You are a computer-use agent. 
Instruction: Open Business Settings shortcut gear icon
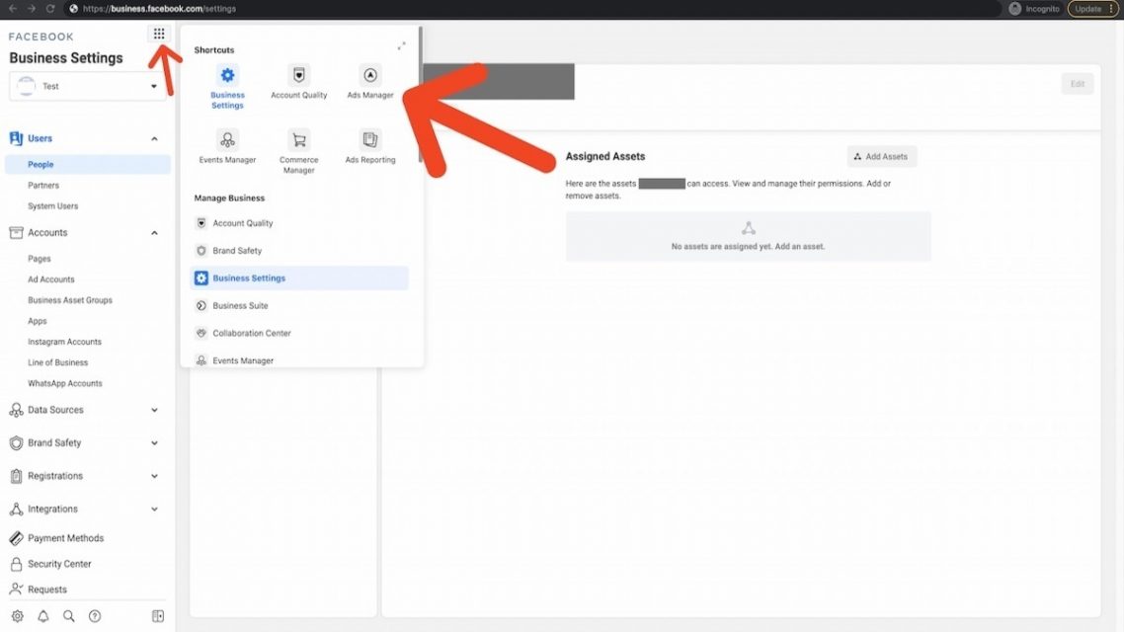pyautogui.click(x=227, y=75)
